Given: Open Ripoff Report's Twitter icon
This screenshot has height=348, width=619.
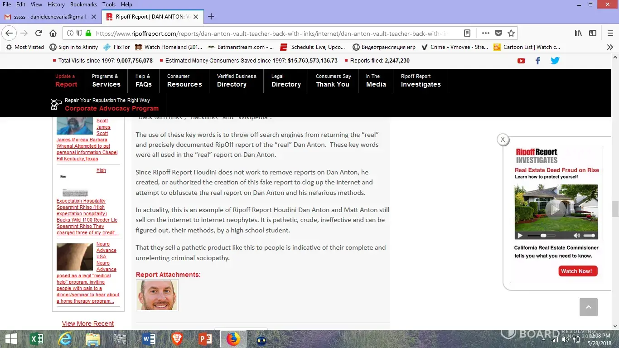Looking at the screenshot, I should pyautogui.click(x=555, y=61).
